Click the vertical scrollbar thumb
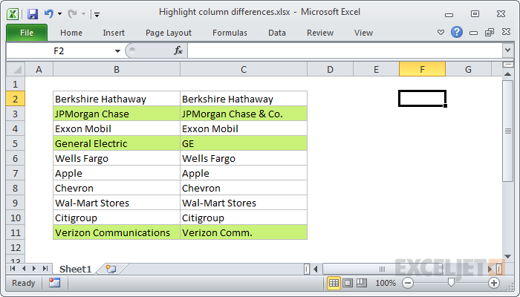Screen dimensions: 520x297 pyautogui.click(x=507, y=131)
